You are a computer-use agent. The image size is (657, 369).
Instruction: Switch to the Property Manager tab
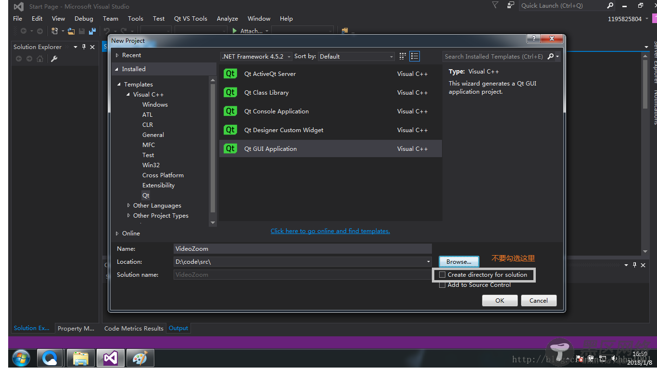click(x=76, y=328)
